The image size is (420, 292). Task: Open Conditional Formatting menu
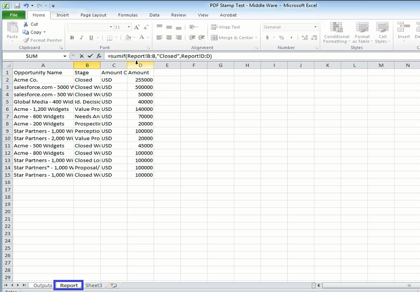pos(336,33)
